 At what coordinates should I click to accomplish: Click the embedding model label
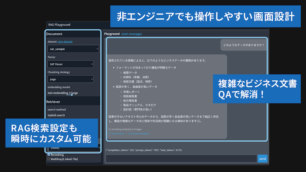[x=59, y=87]
